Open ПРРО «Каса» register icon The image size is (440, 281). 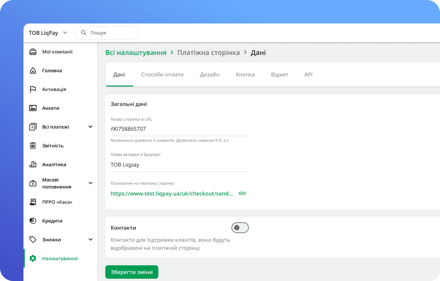point(33,202)
